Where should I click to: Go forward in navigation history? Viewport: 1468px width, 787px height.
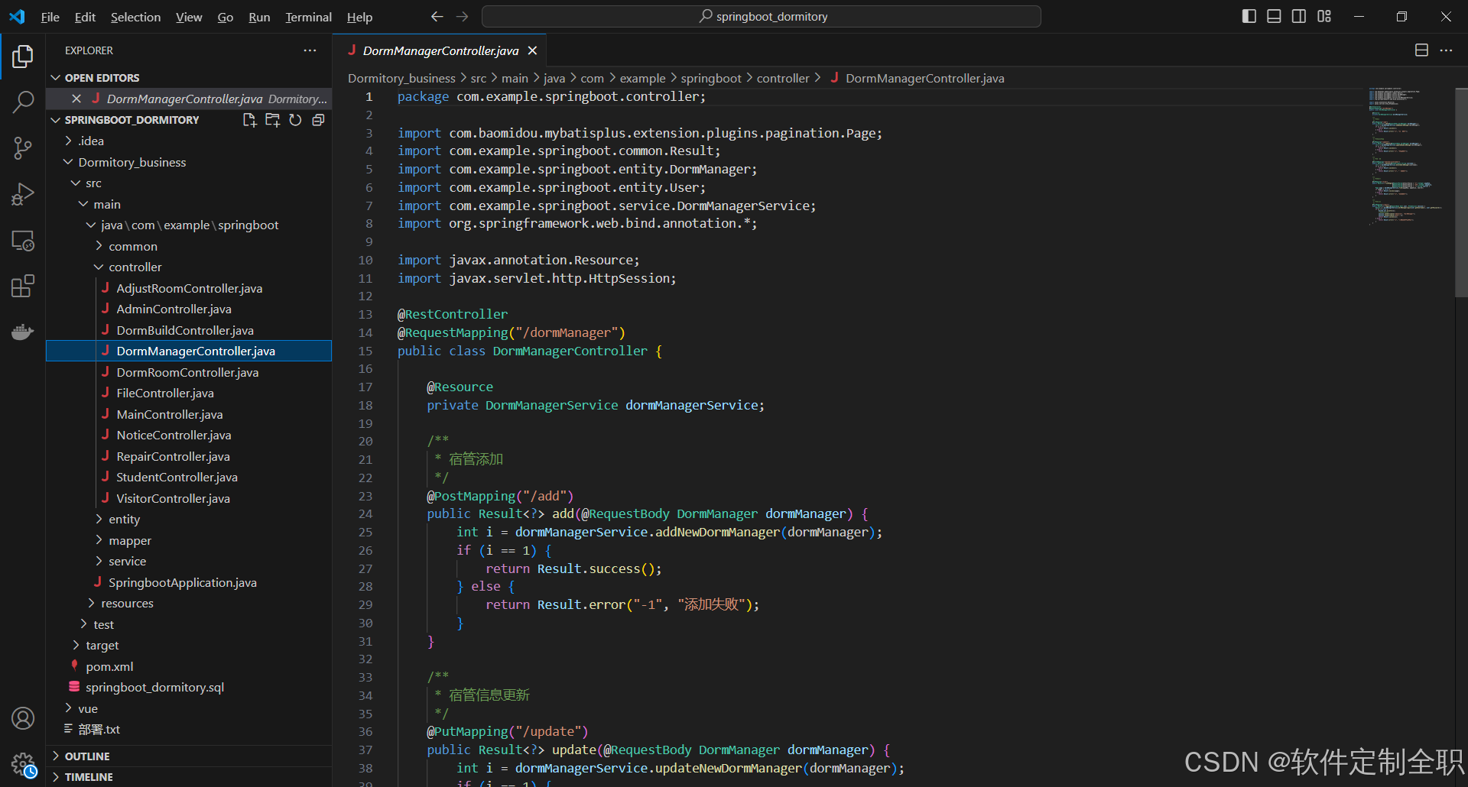coord(462,16)
